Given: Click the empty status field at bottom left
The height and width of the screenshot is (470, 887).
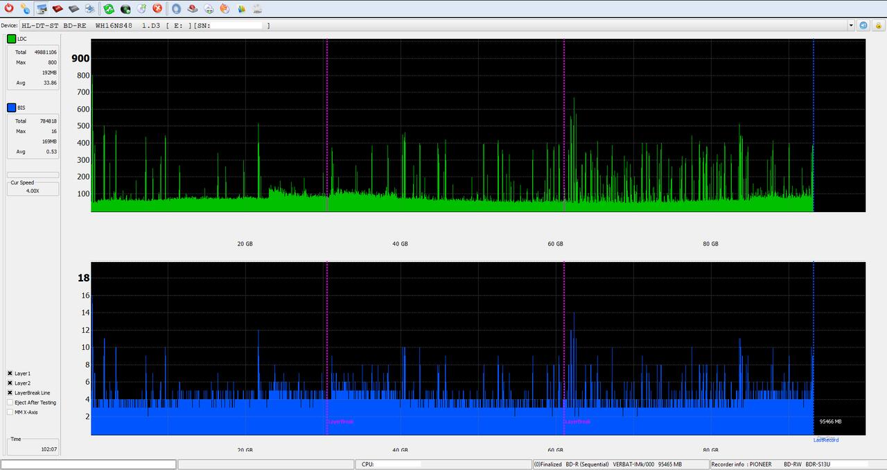Looking at the screenshot, I should pyautogui.click(x=89, y=464).
